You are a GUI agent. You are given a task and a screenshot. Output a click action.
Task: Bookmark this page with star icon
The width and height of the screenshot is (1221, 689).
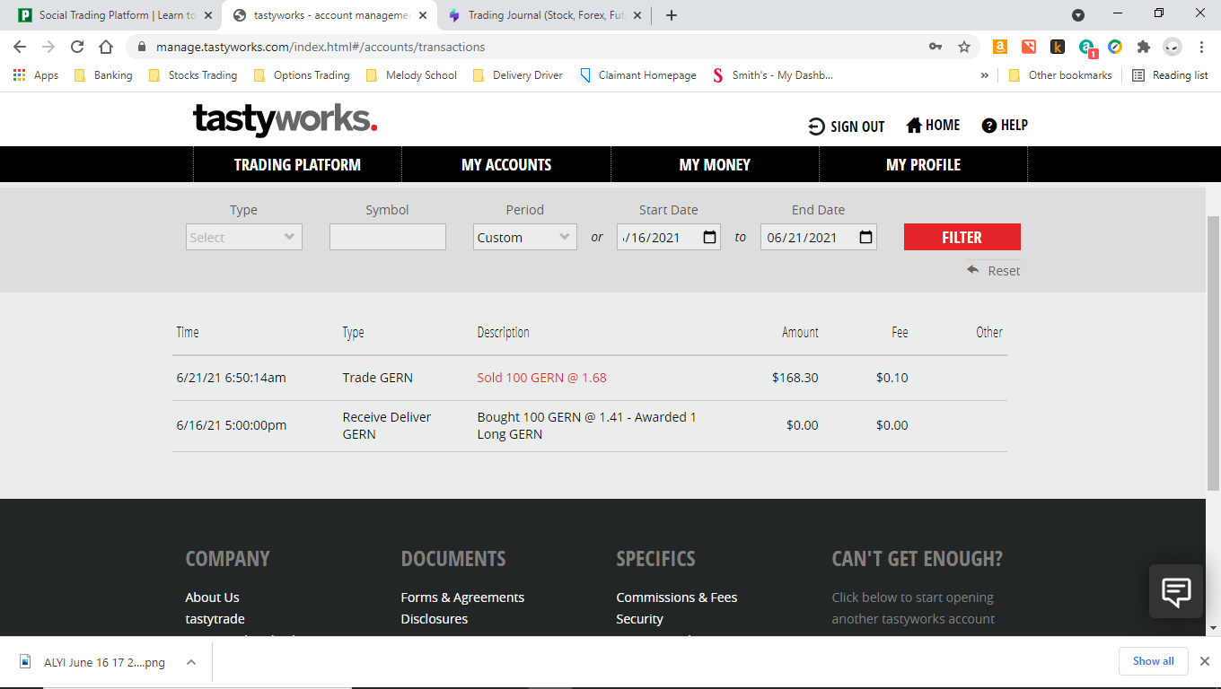click(x=964, y=47)
